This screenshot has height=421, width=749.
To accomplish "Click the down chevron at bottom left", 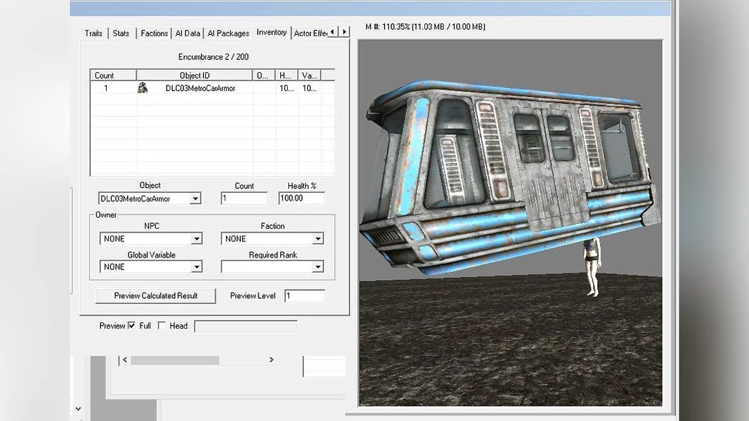I will click(x=78, y=409).
